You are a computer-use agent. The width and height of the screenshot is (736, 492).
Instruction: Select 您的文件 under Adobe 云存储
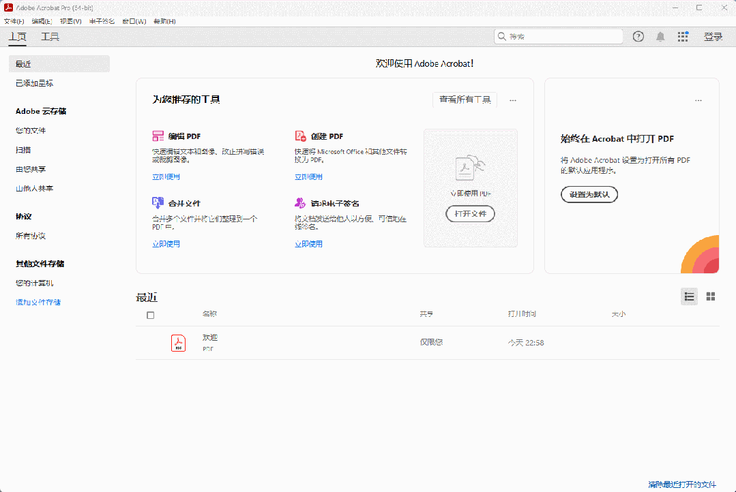point(31,130)
